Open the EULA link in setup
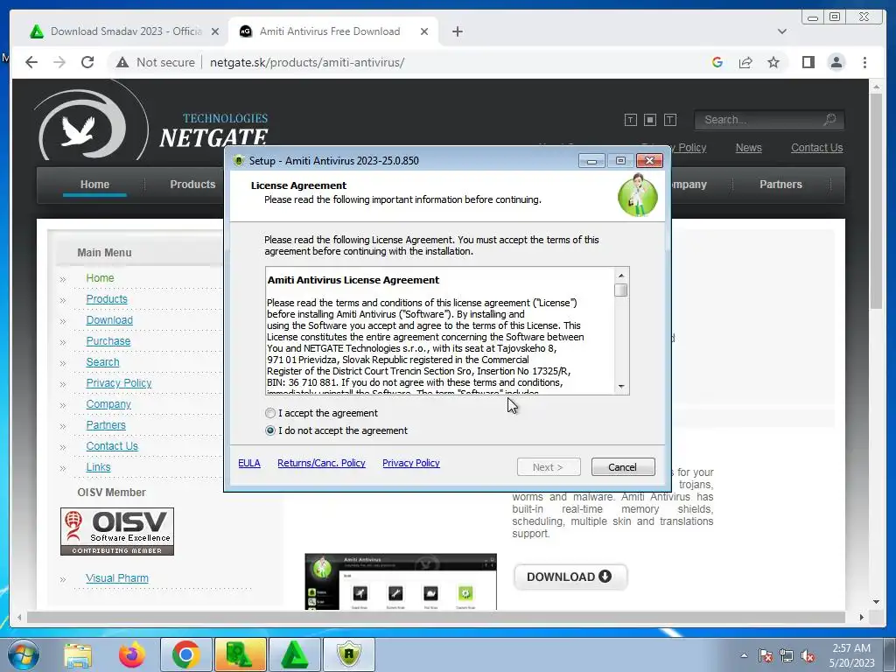The width and height of the screenshot is (896, 672). point(249,463)
